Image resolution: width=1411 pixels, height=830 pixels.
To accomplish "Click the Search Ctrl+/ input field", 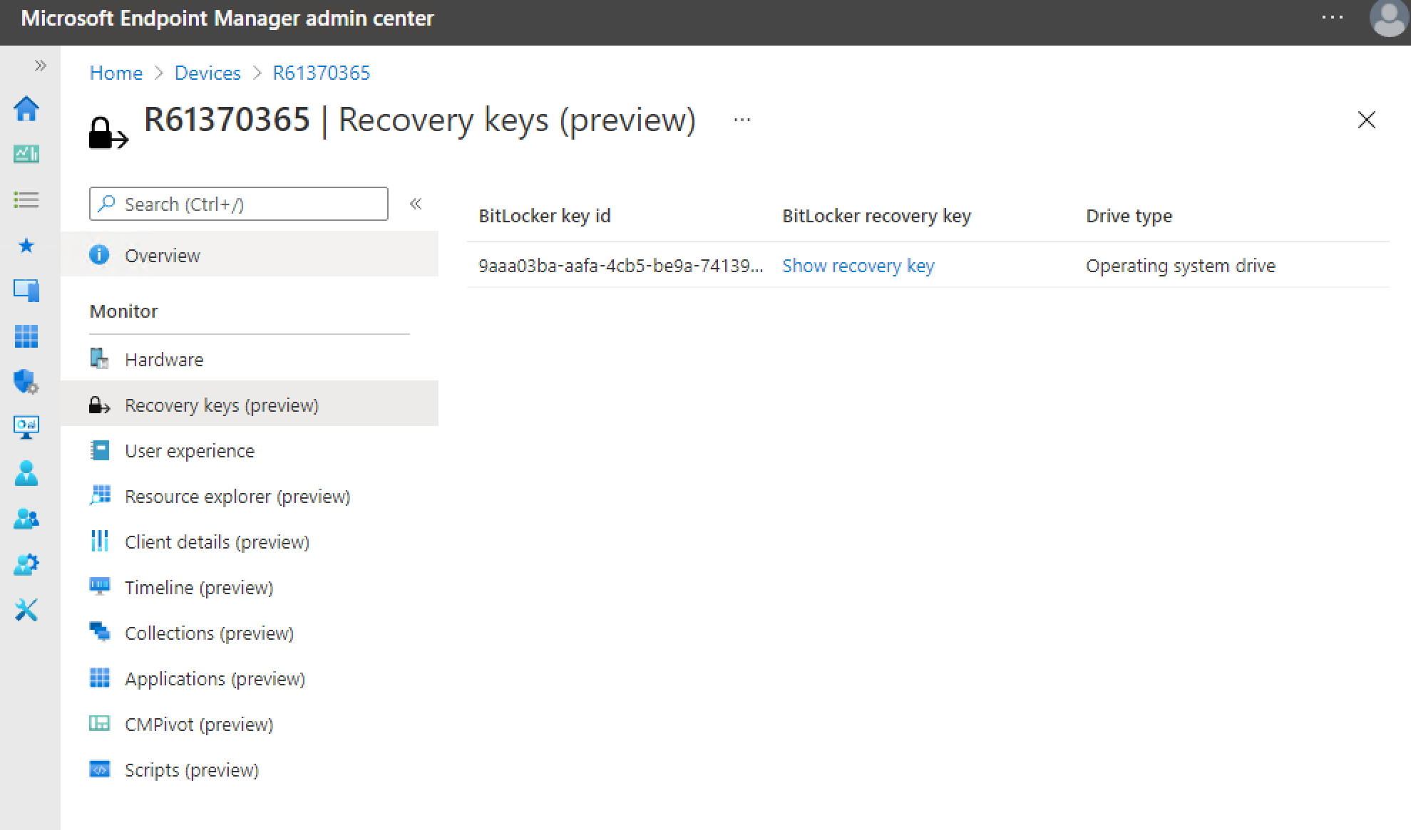I will (240, 204).
